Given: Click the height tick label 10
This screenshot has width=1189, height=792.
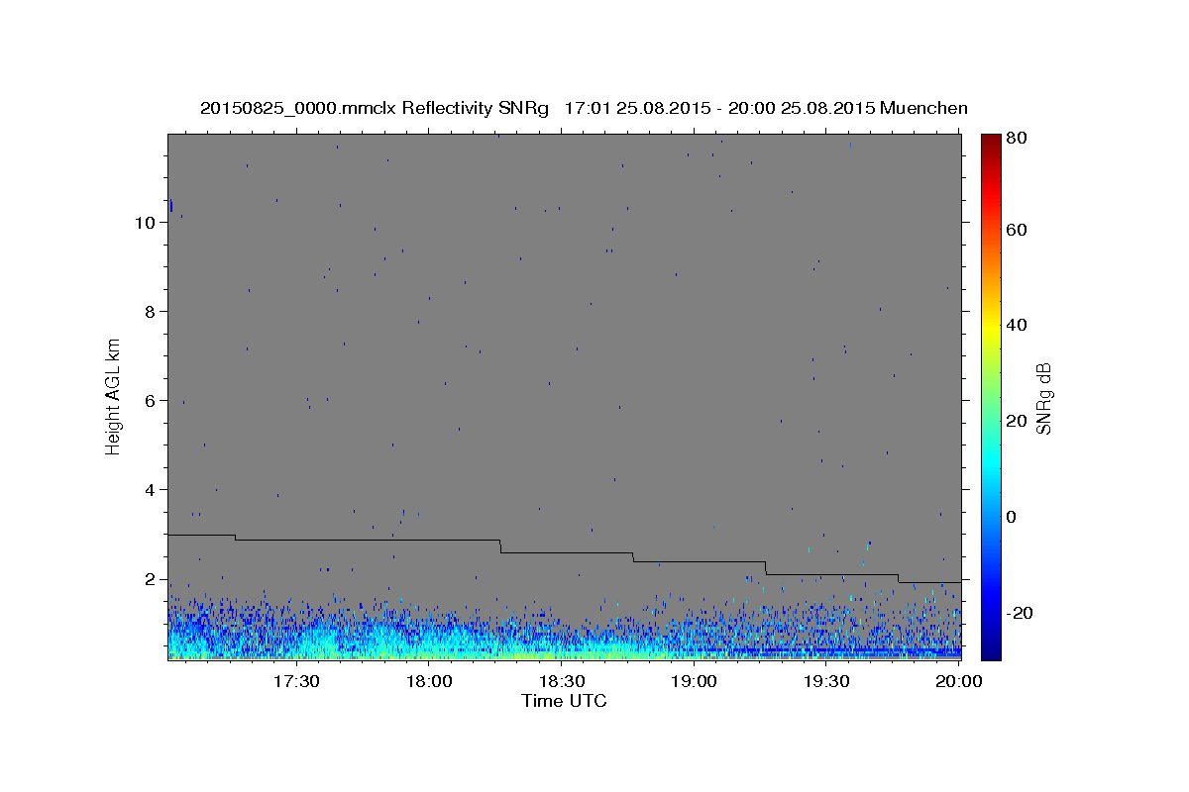Looking at the screenshot, I should tap(146, 223).
